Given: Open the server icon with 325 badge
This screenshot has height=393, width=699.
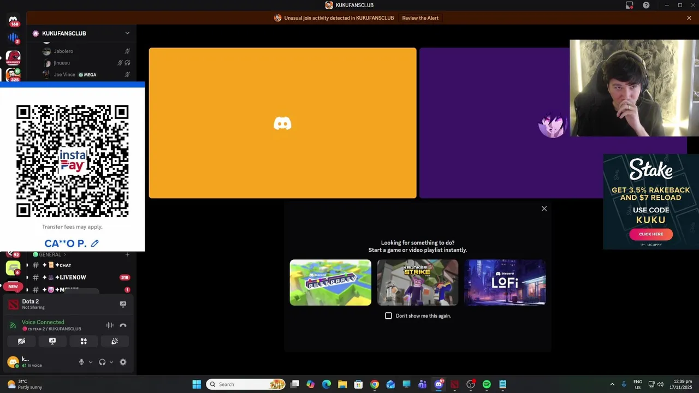Looking at the screenshot, I should [x=13, y=75].
